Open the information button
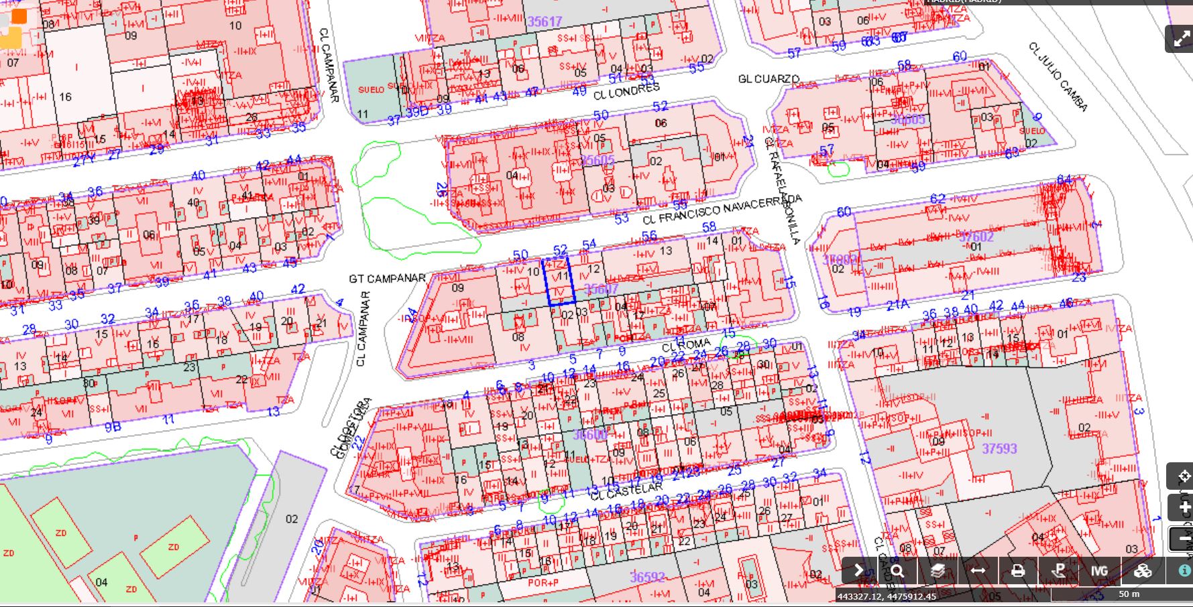The width and height of the screenshot is (1193, 607). click(x=1183, y=571)
